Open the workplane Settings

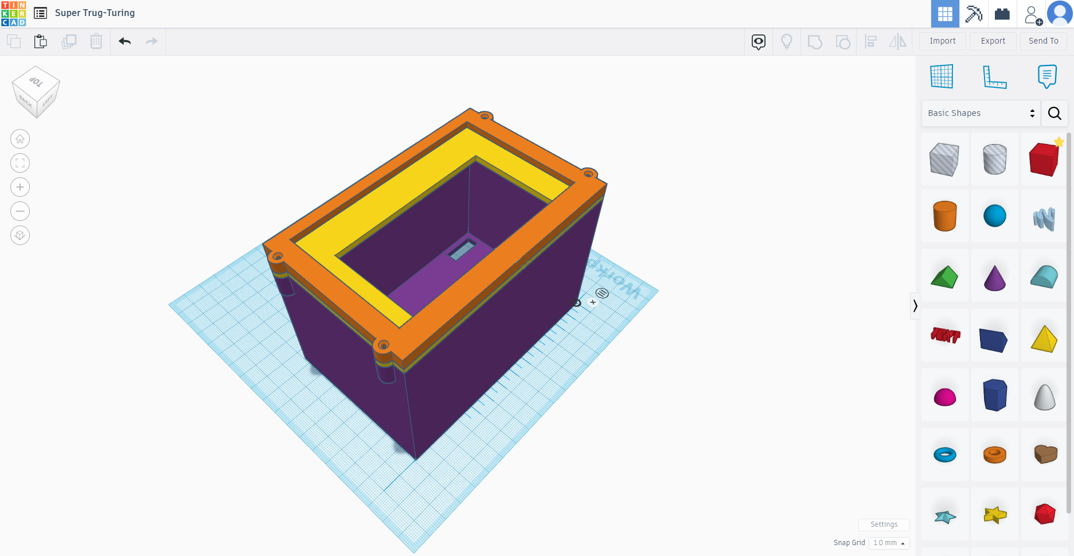click(x=884, y=524)
